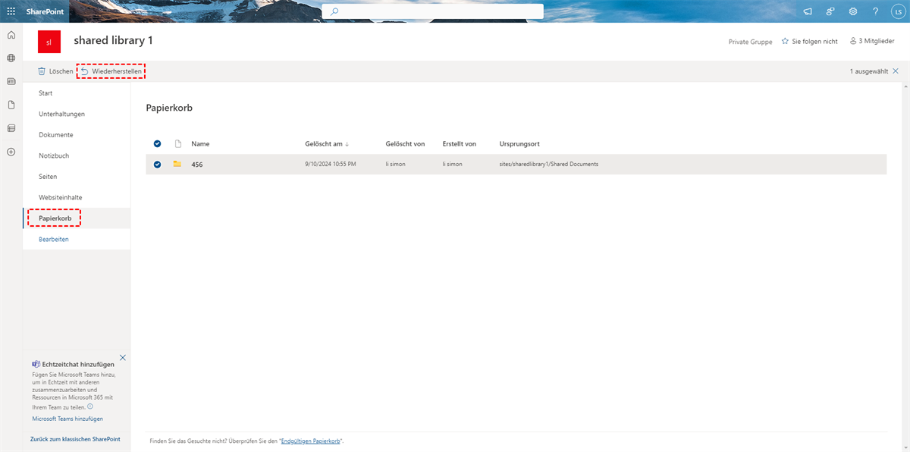Go to Home icon in app bar
Screen dimensions: 910x452
11,35
